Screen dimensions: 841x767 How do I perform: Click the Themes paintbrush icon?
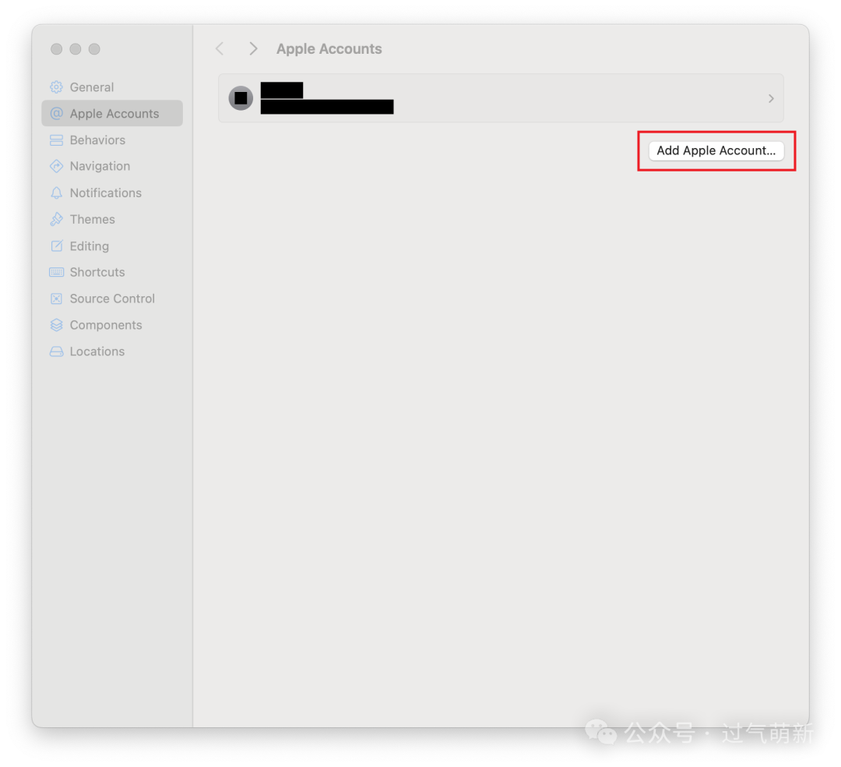point(56,219)
